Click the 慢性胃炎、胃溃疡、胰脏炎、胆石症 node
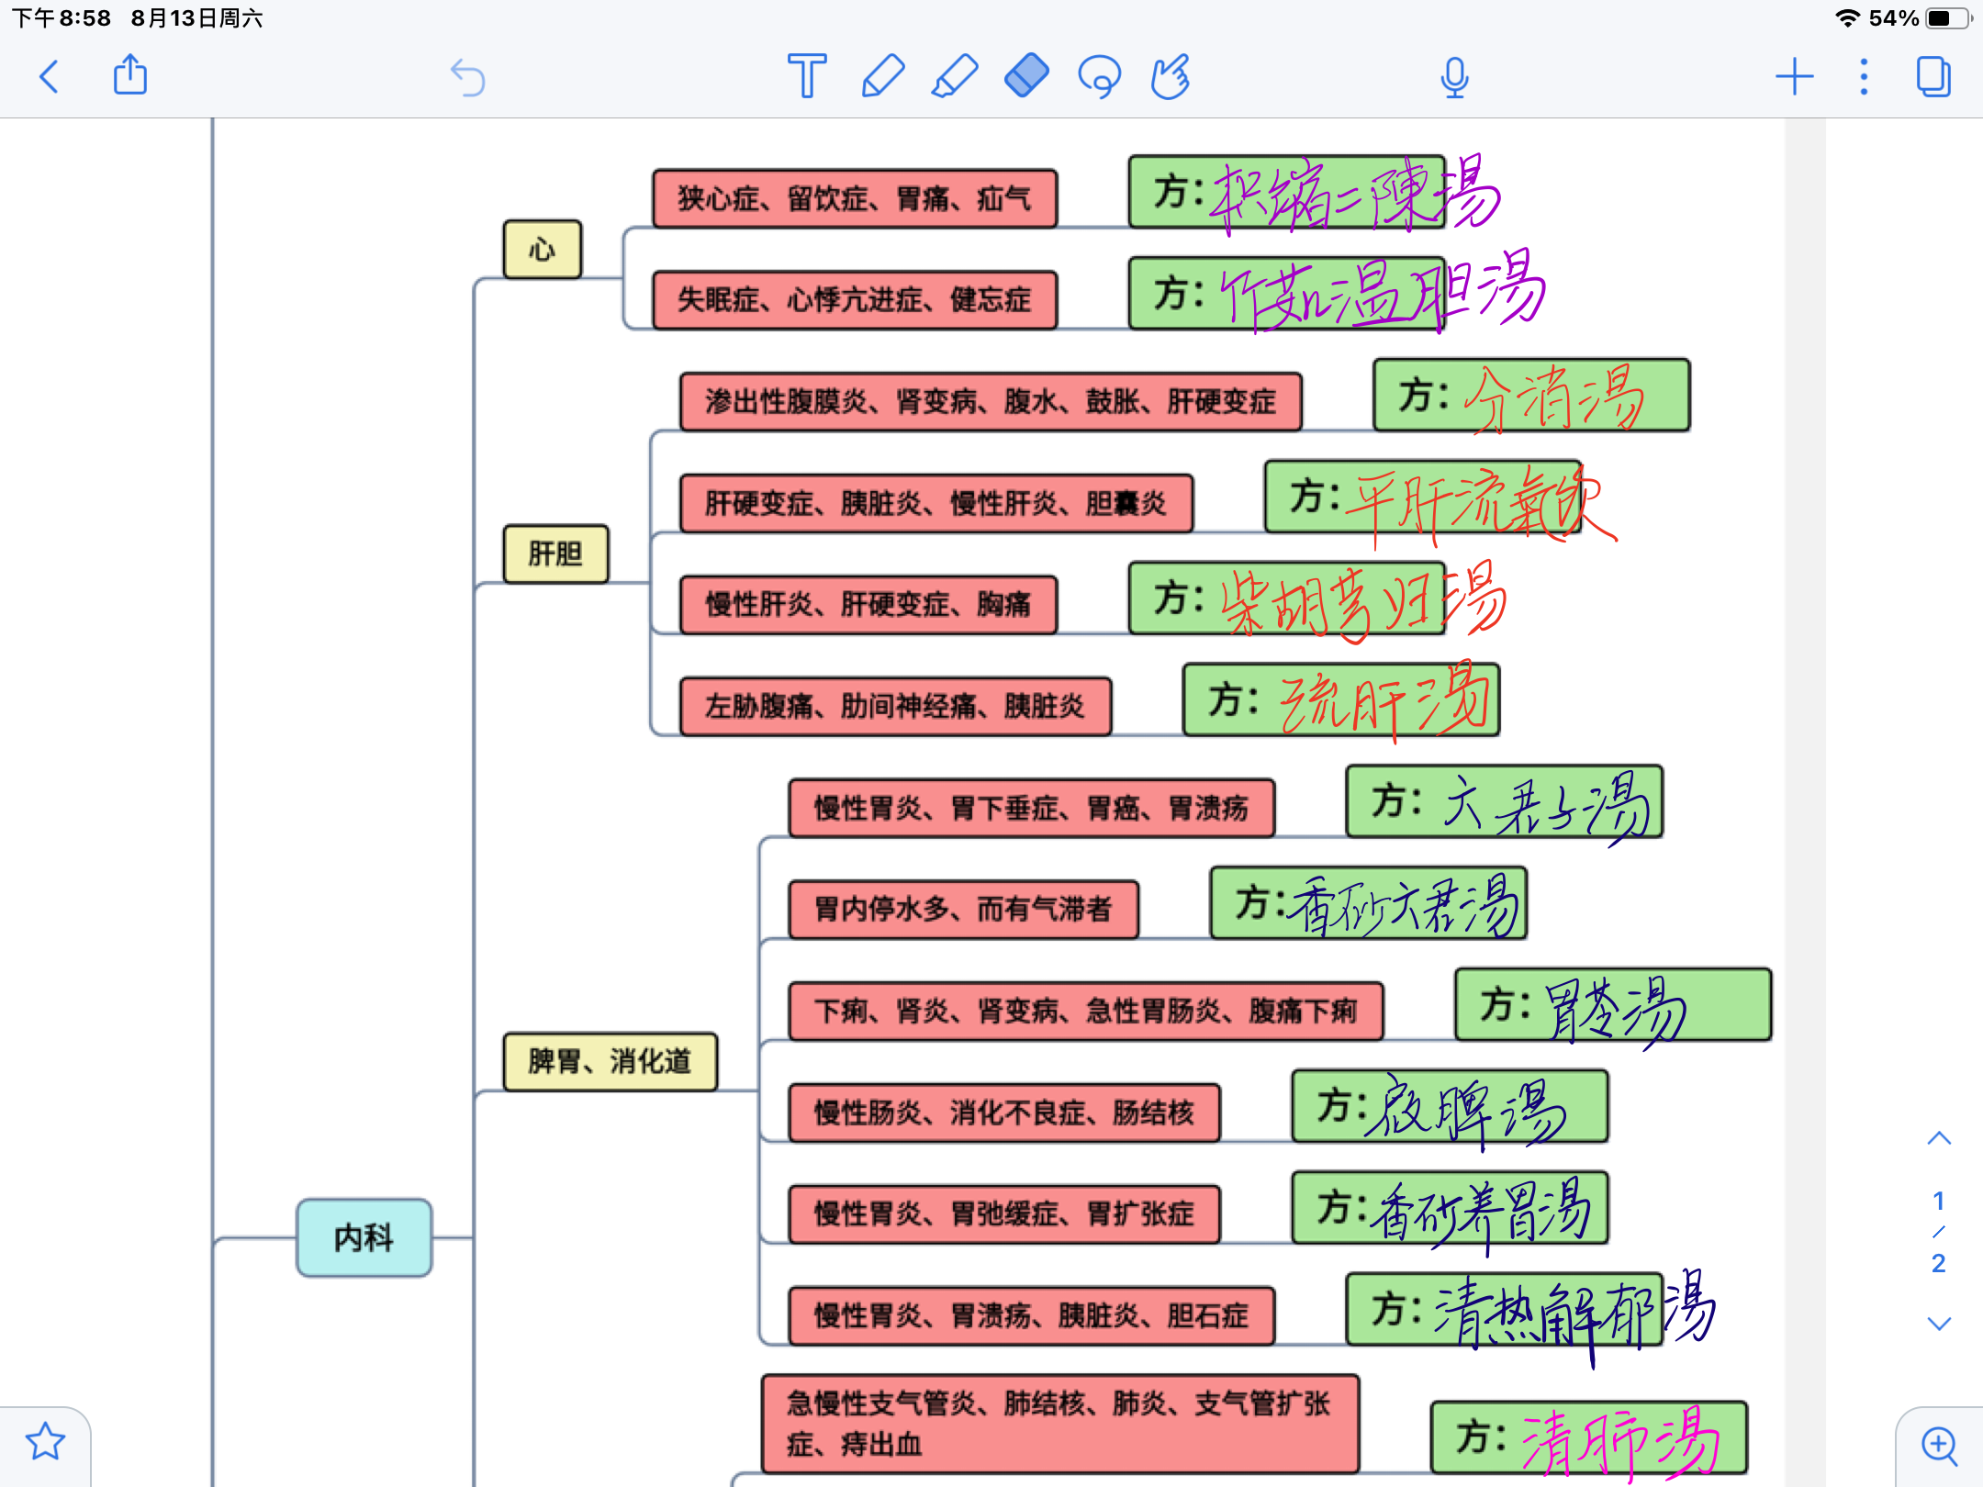This screenshot has height=1487, width=1983. 1031,1315
